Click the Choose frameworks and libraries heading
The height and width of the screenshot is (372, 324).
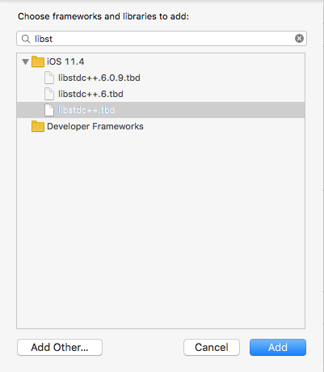(103, 16)
